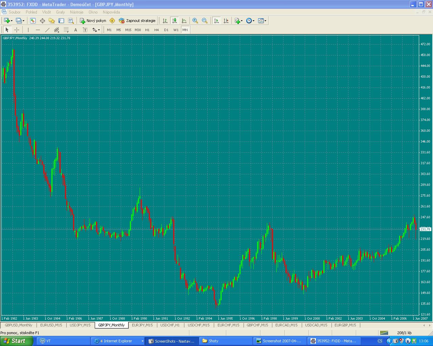Open the Strategy Tester magnifier icon
This screenshot has width=433, height=346.
[x=71, y=21]
